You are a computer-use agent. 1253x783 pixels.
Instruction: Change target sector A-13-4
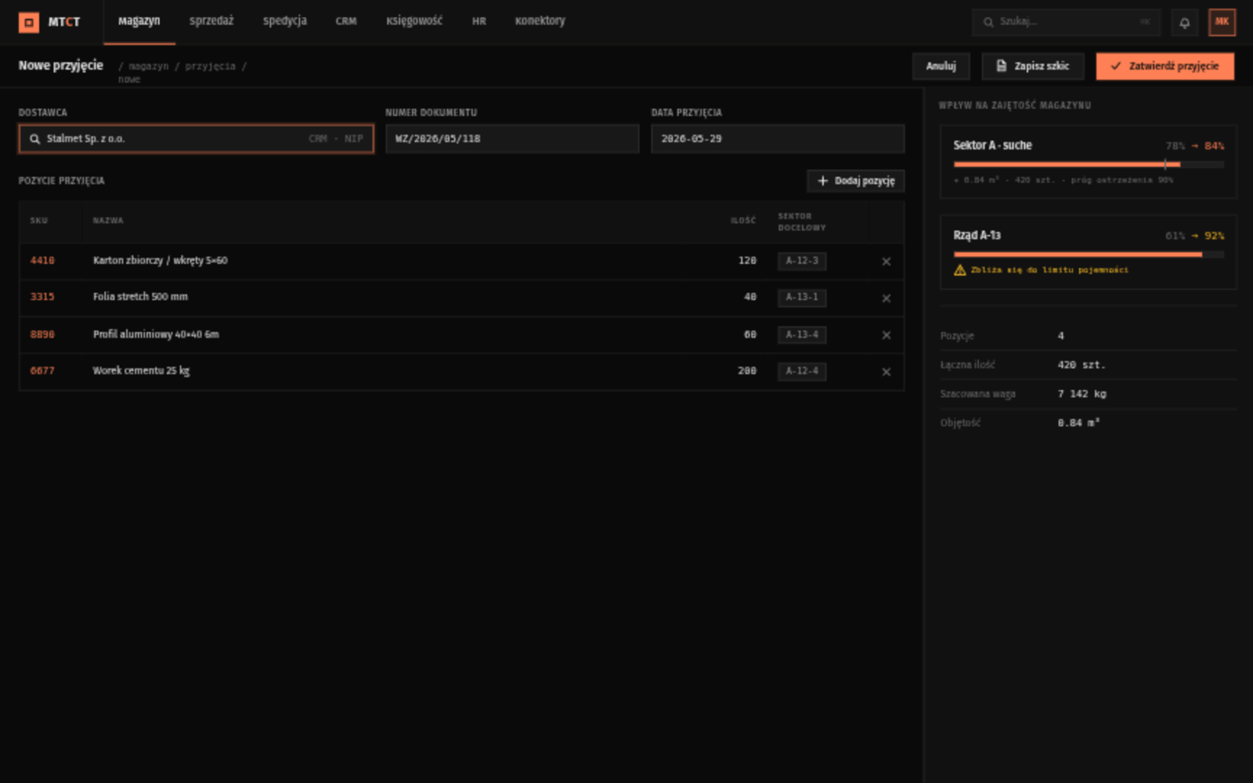[x=802, y=334]
